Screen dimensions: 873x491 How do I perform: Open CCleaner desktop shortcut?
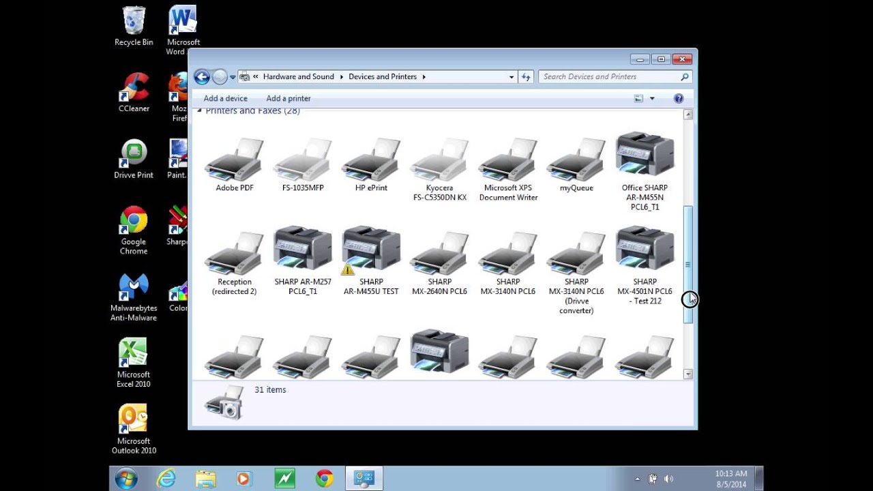click(134, 92)
